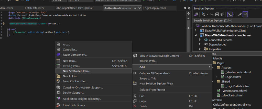Click the Sync with Active Document icon
Image resolution: width=262 pixels, height=109 pixels.
[x=212, y=14]
